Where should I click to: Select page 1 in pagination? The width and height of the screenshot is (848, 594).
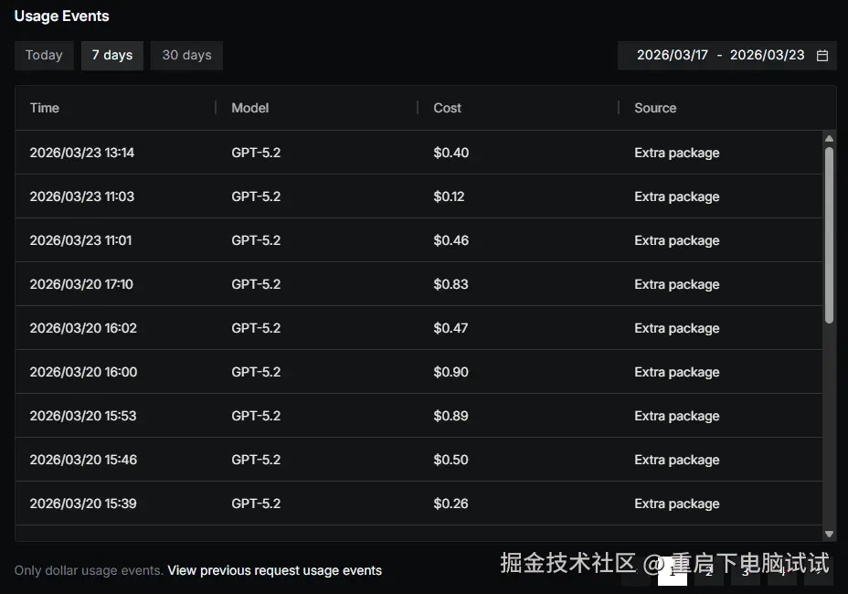pos(673,571)
